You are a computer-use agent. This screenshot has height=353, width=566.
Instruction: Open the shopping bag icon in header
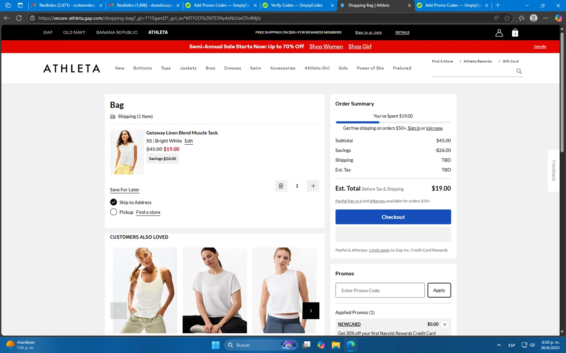pyautogui.click(x=515, y=33)
